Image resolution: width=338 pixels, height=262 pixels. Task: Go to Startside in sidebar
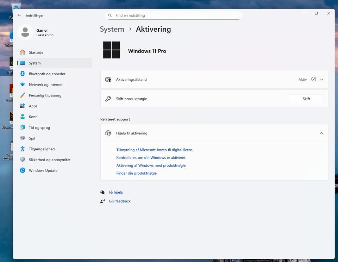click(x=36, y=52)
